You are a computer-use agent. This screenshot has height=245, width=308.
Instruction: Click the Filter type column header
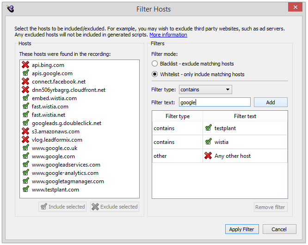point(177,116)
